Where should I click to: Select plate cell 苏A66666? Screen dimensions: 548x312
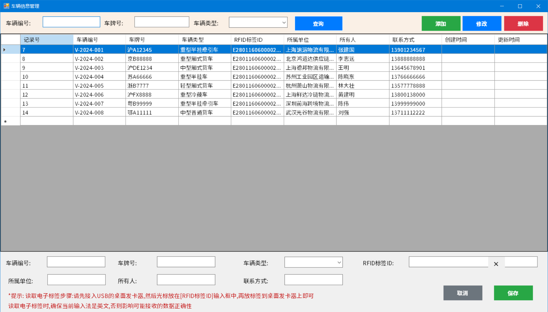152,77
